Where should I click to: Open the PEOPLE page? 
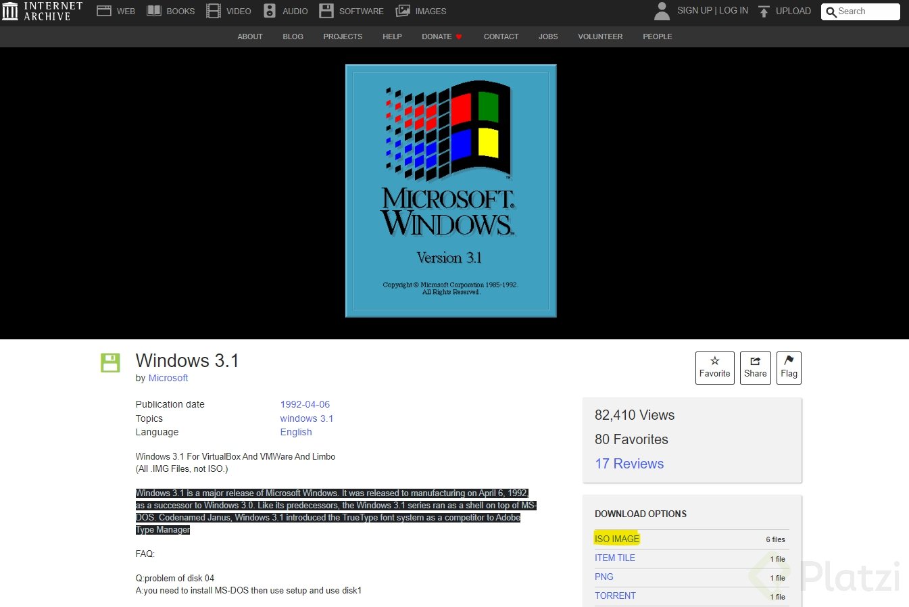click(658, 37)
